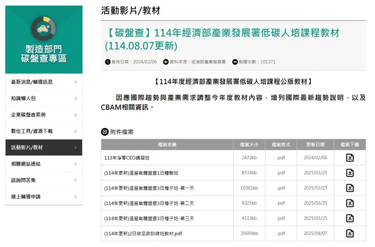375x247 pixels.
Task: Click 113年淨零CEO講習班 file name
Action: point(127,158)
